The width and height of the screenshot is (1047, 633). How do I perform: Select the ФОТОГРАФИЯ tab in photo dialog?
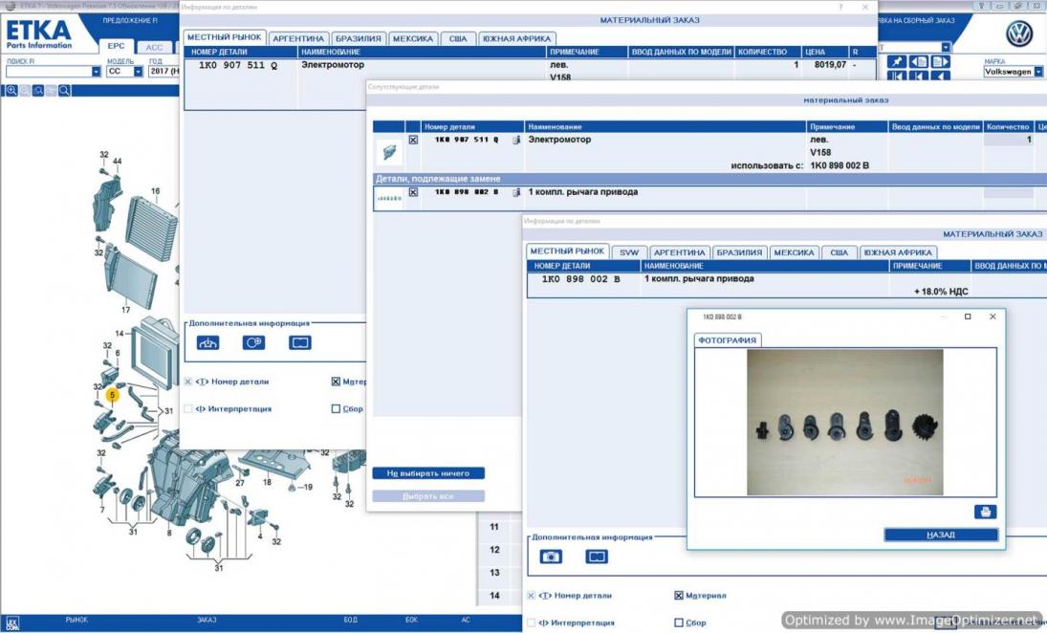727,339
